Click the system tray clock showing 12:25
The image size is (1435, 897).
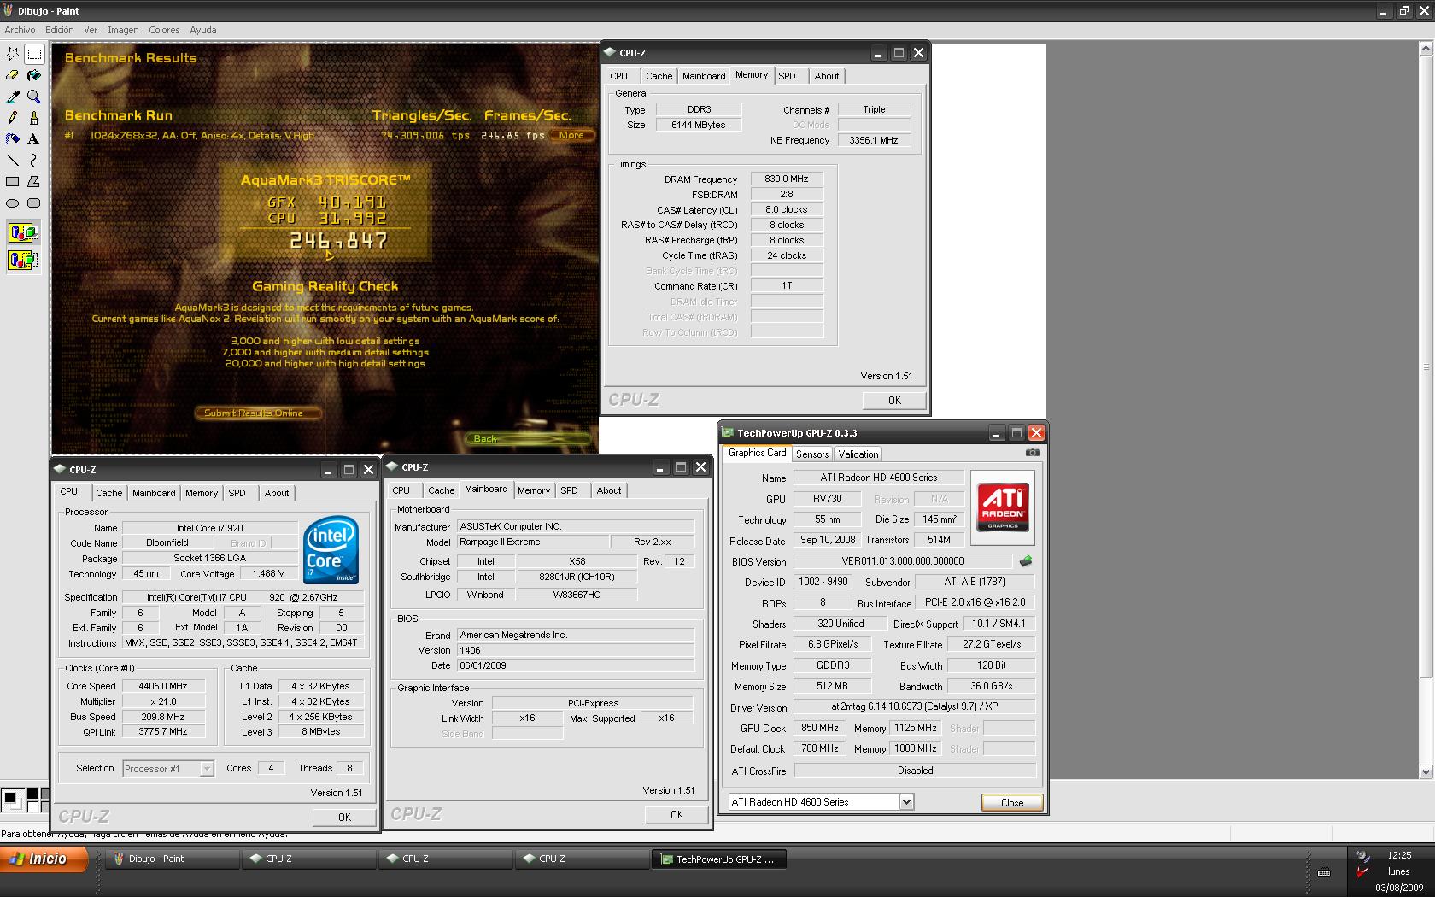click(x=1399, y=855)
